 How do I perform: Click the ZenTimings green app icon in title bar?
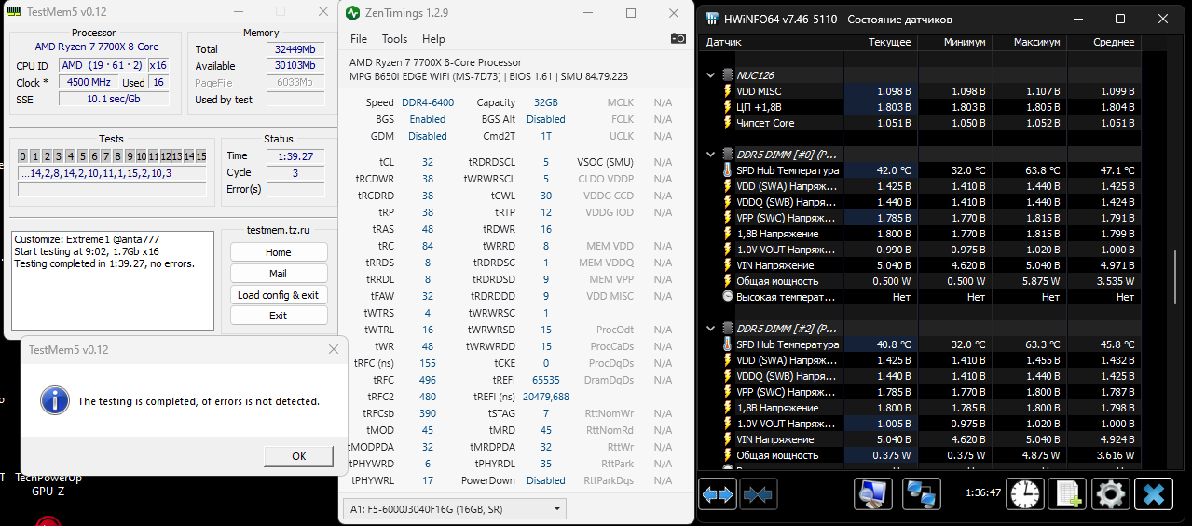352,13
